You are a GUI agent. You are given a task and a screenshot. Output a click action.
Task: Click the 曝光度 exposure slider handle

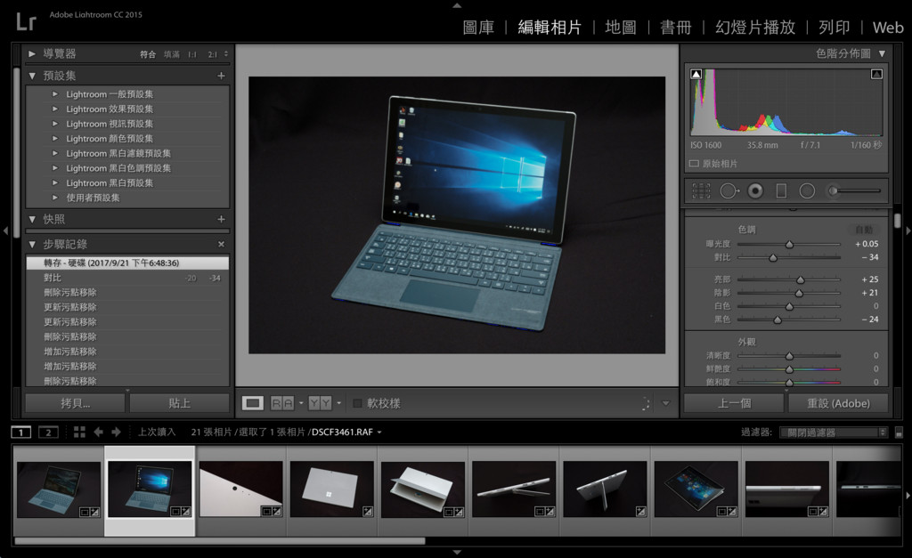tap(789, 244)
